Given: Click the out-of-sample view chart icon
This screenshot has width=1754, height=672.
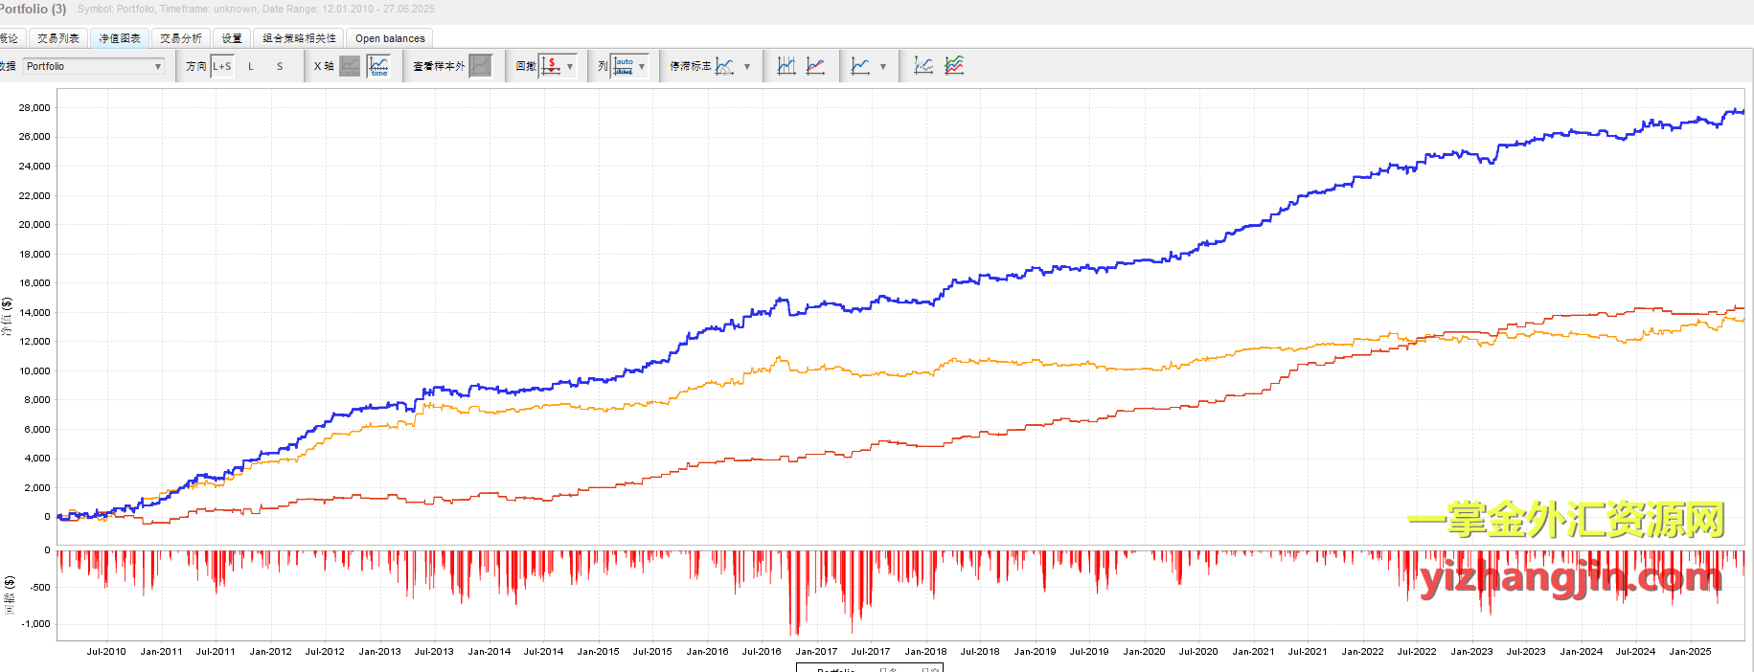Looking at the screenshot, I should tap(481, 66).
